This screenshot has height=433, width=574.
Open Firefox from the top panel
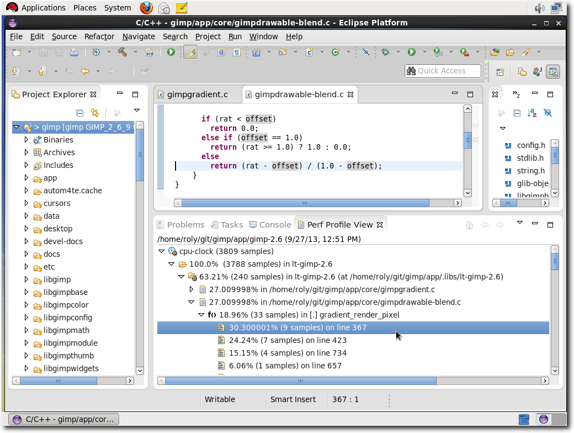(146, 8)
